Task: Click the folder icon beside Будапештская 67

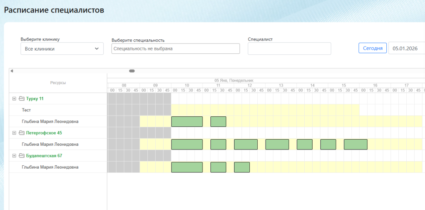Action: pos(22,156)
